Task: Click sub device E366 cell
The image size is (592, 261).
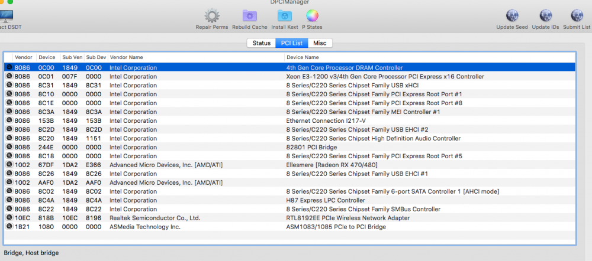Action: [94, 165]
